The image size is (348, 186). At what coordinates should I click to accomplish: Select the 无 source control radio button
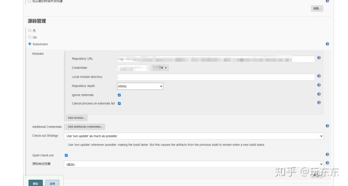point(30,30)
